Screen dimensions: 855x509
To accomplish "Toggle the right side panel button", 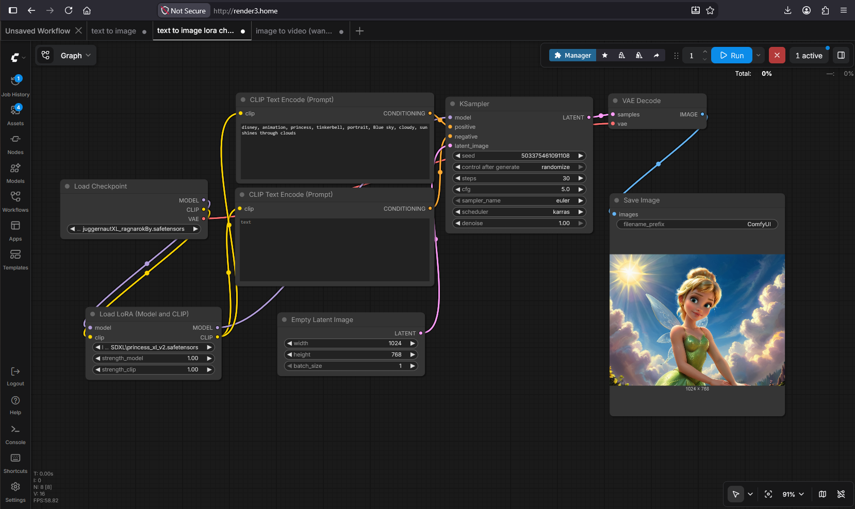I will tap(841, 55).
